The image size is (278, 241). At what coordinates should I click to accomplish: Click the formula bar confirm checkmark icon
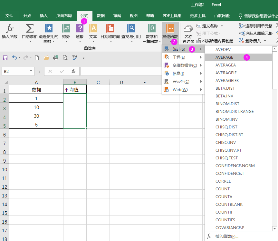(x=62, y=71)
